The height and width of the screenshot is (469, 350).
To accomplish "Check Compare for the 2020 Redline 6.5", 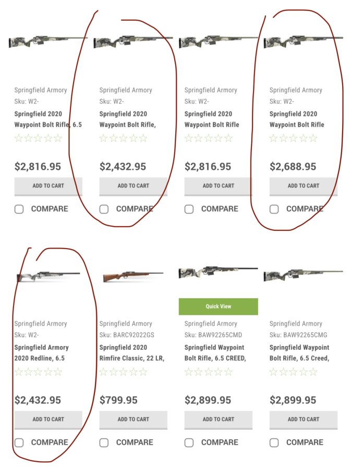I will pyautogui.click(x=19, y=442).
